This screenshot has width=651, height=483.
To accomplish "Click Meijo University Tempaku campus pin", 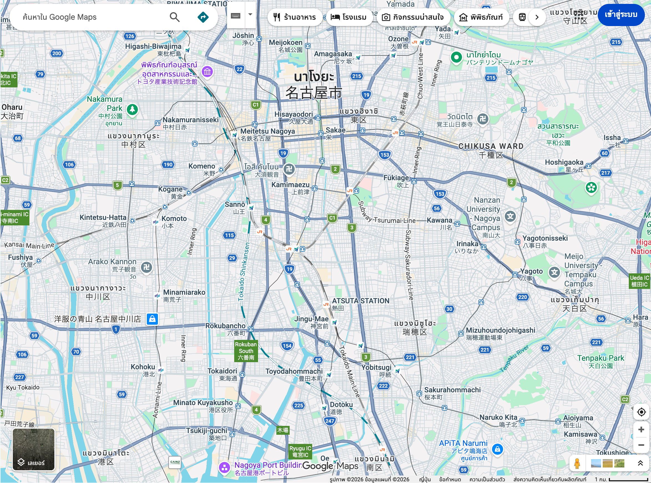I will click(554, 273).
